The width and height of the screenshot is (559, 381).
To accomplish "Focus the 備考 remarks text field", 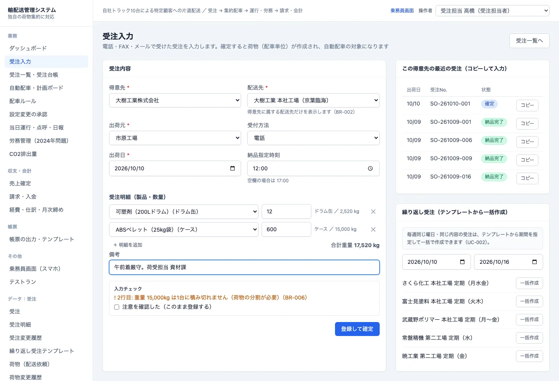I will (244, 267).
